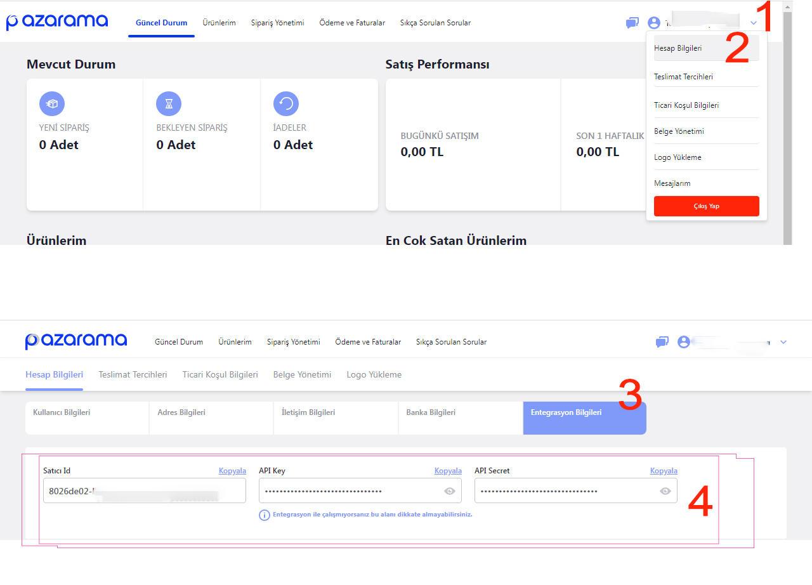Expand the account menu chevron in the lower header
Screen dimensions: 812x585
pyautogui.click(x=783, y=342)
